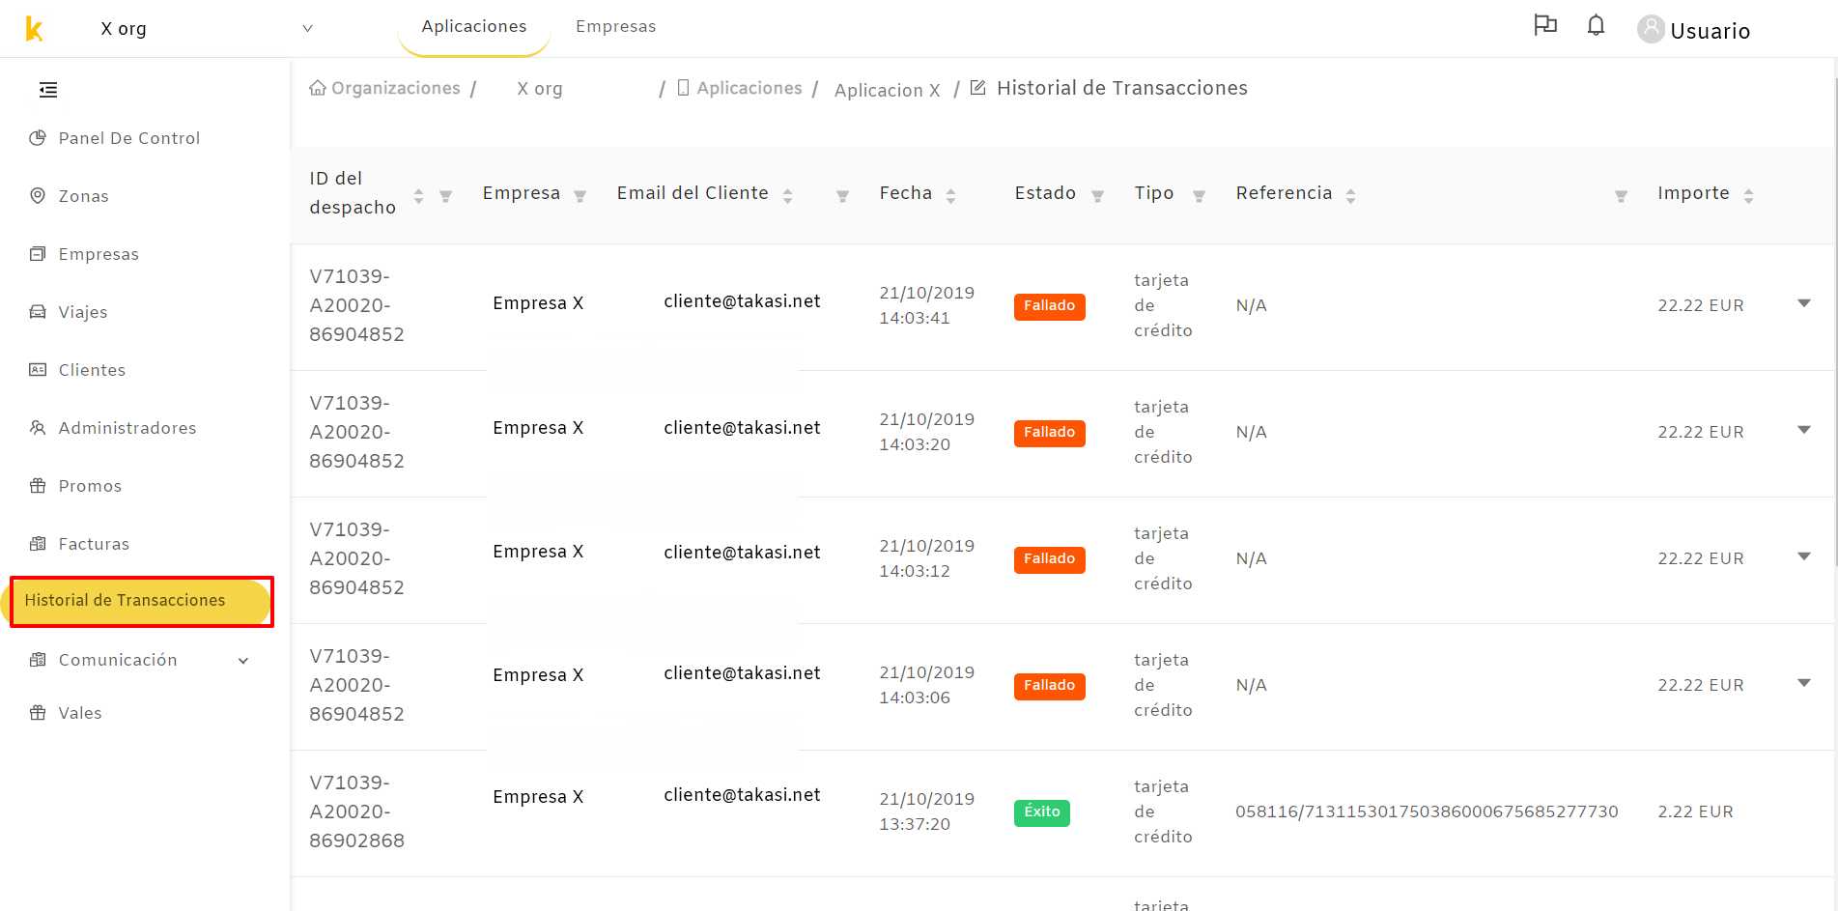Click ID V71039-A20020-86902868

pos(356,811)
